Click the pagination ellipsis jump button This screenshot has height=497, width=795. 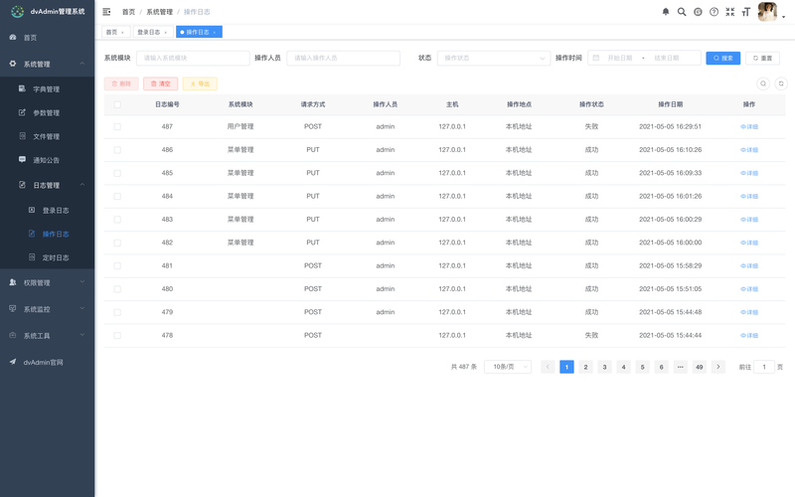681,367
